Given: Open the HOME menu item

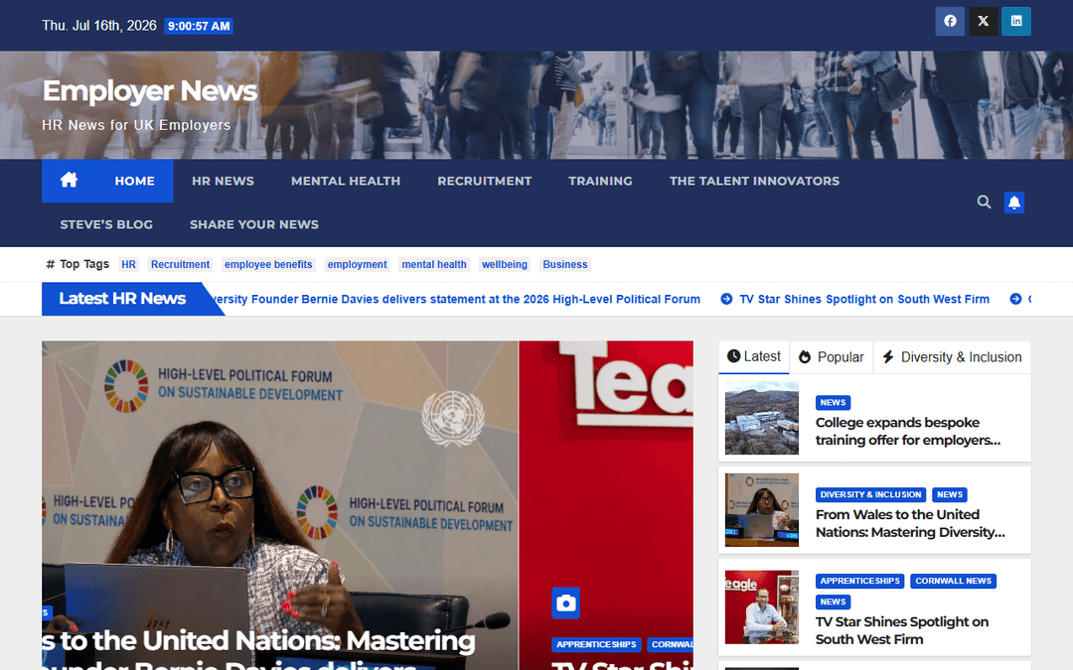Looking at the screenshot, I should pyautogui.click(x=135, y=182).
